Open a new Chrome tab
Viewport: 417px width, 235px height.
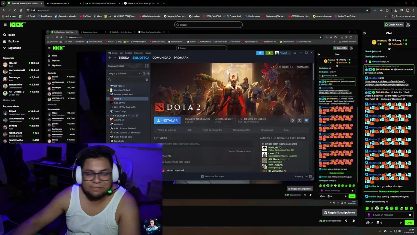pyautogui.click(x=164, y=3)
